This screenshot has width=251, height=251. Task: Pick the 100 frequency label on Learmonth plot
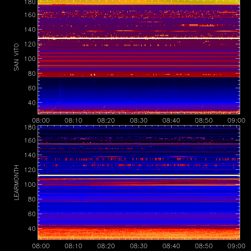pos(30,184)
